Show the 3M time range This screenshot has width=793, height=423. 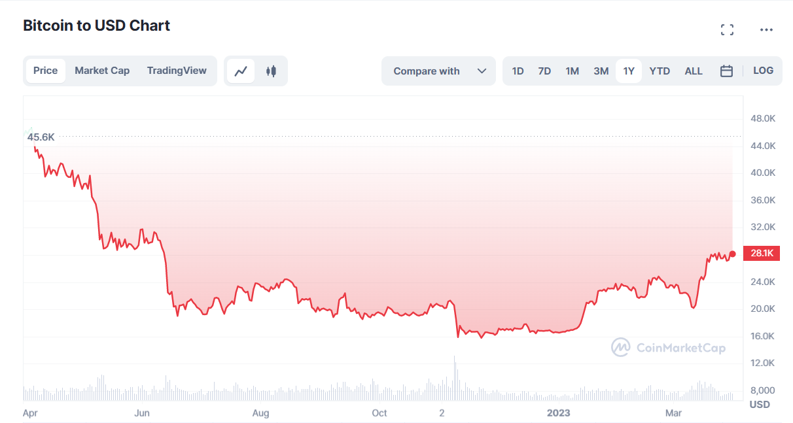(601, 71)
